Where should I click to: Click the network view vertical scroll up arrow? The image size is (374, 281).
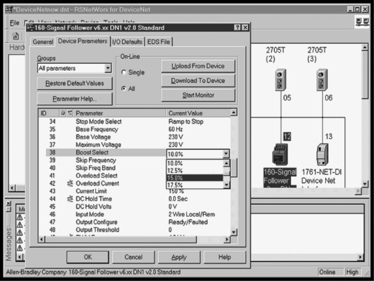tap(365, 48)
